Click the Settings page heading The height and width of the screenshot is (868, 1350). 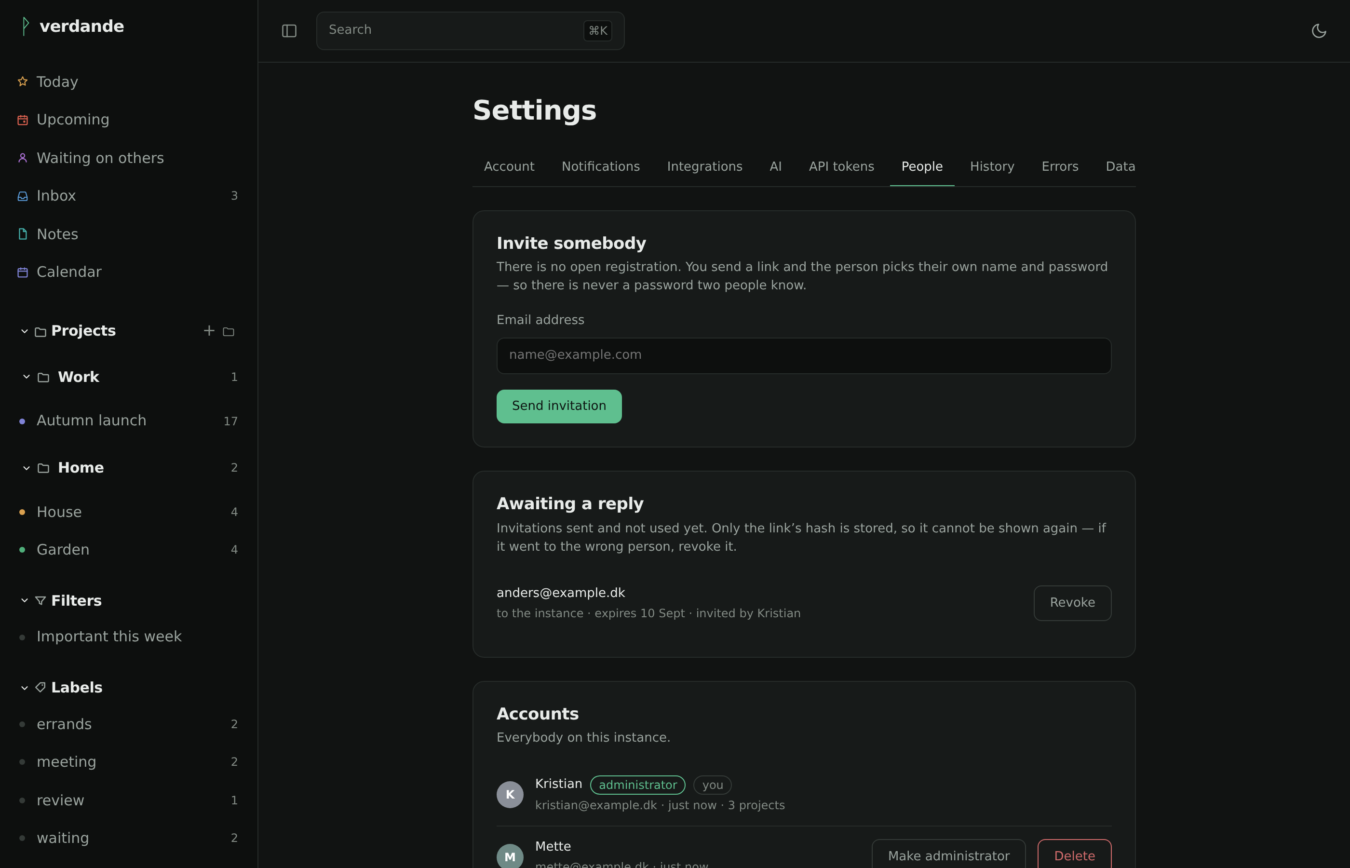(x=535, y=110)
